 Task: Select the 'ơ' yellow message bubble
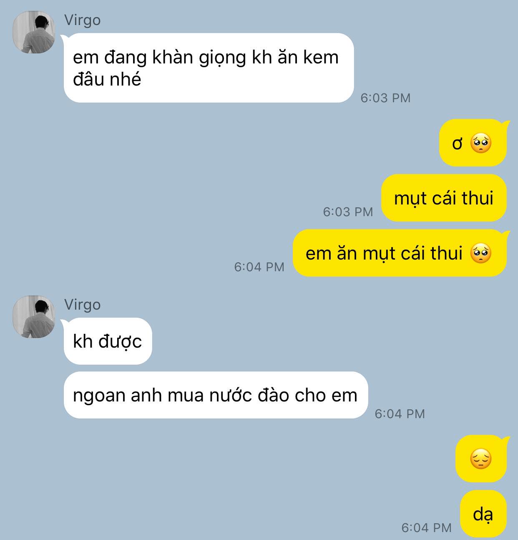click(x=473, y=143)
